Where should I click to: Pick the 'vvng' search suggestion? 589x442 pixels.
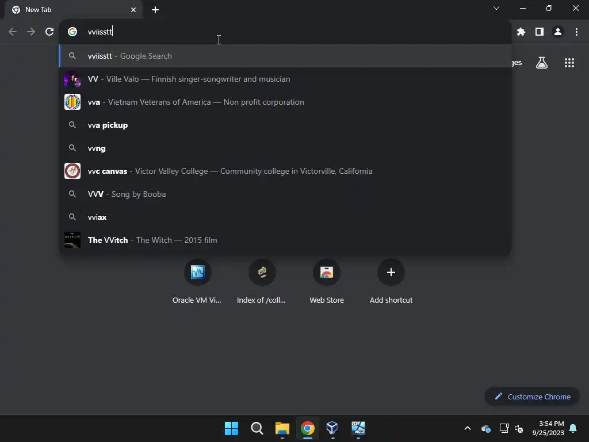[285, 148]
